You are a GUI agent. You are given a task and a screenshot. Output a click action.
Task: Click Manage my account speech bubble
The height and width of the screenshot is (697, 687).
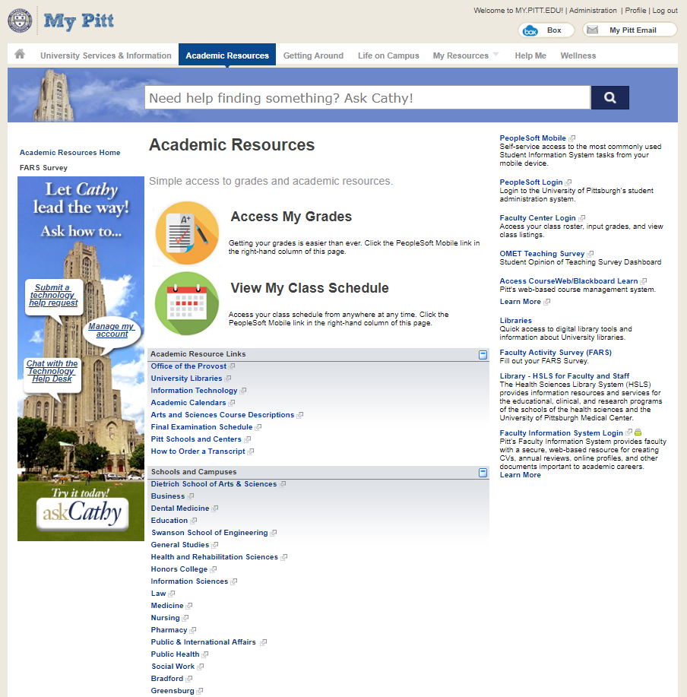point(111,330)
